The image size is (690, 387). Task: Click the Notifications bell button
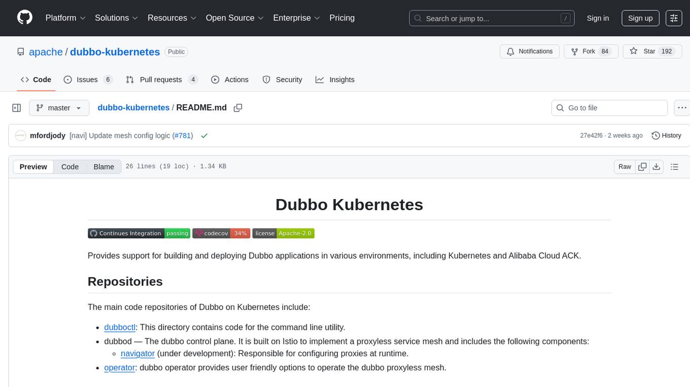(x=530, y=52)
